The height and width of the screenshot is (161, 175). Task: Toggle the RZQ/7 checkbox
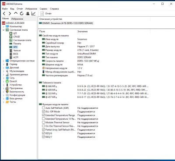tap(43, 137)
